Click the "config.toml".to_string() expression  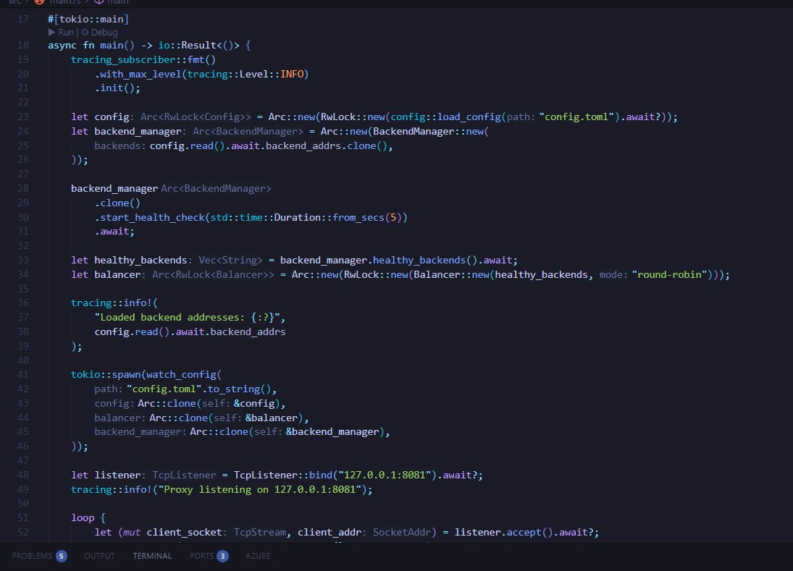point(198,389)
